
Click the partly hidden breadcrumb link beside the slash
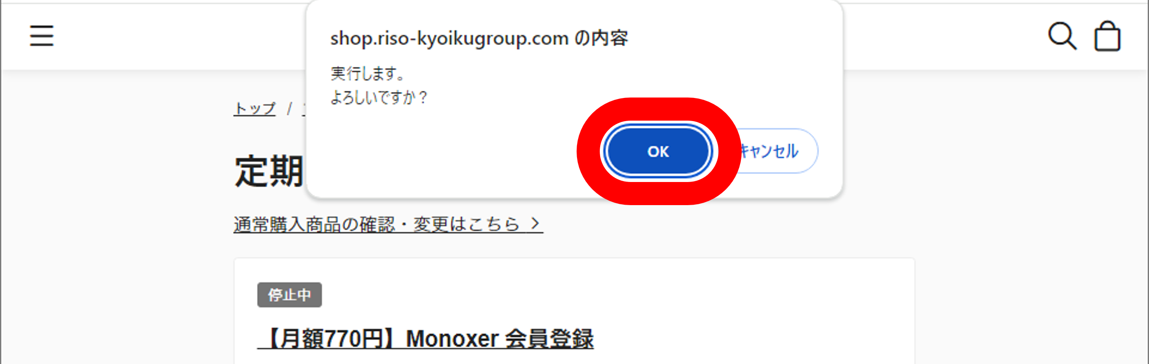(x=304, y=109)
